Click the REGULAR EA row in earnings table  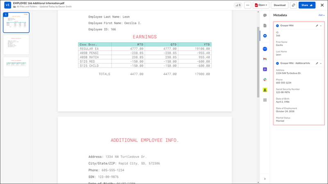tap(145, 49)
